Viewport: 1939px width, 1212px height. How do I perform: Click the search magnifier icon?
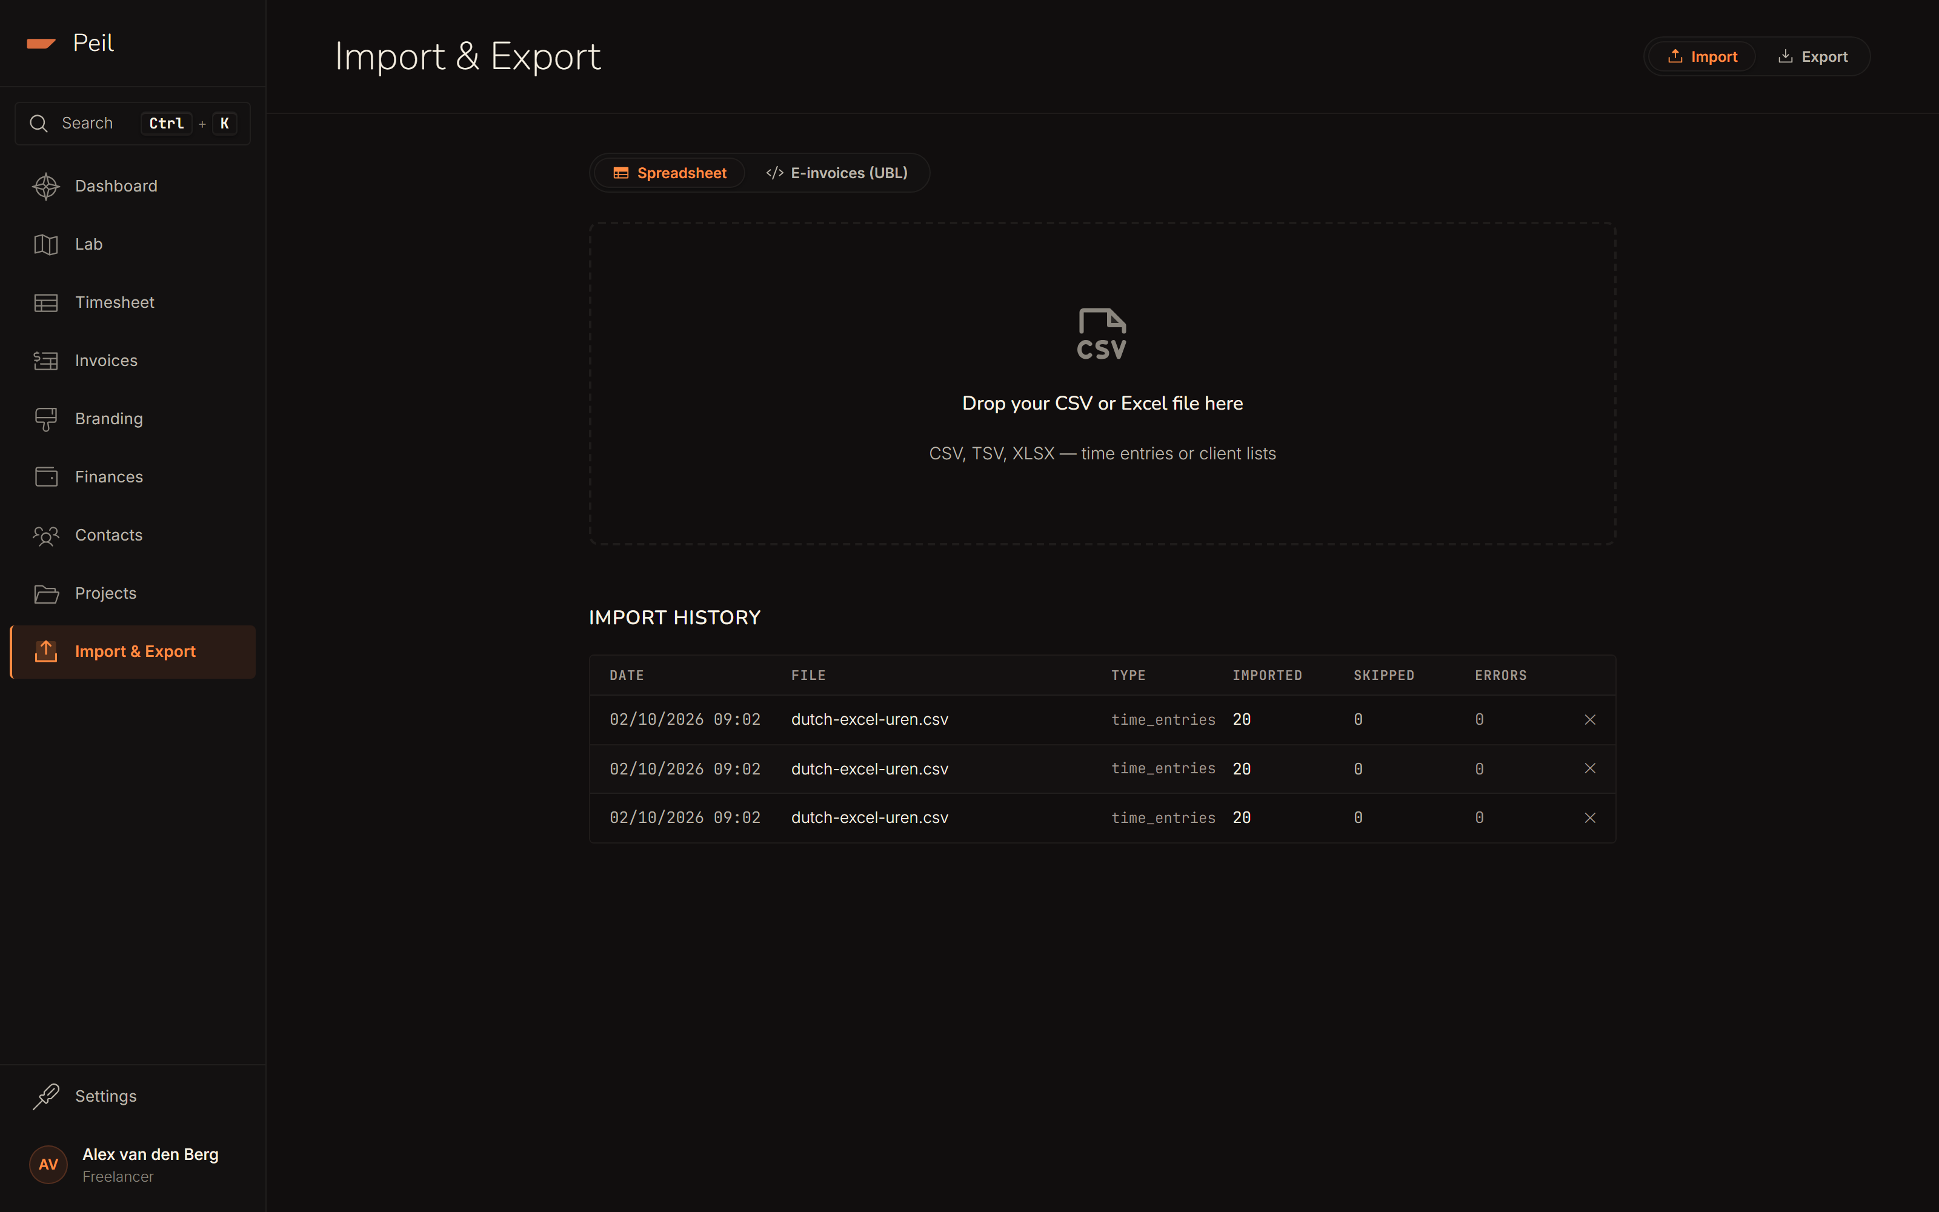pyautogui.click(x=38, y=124)
